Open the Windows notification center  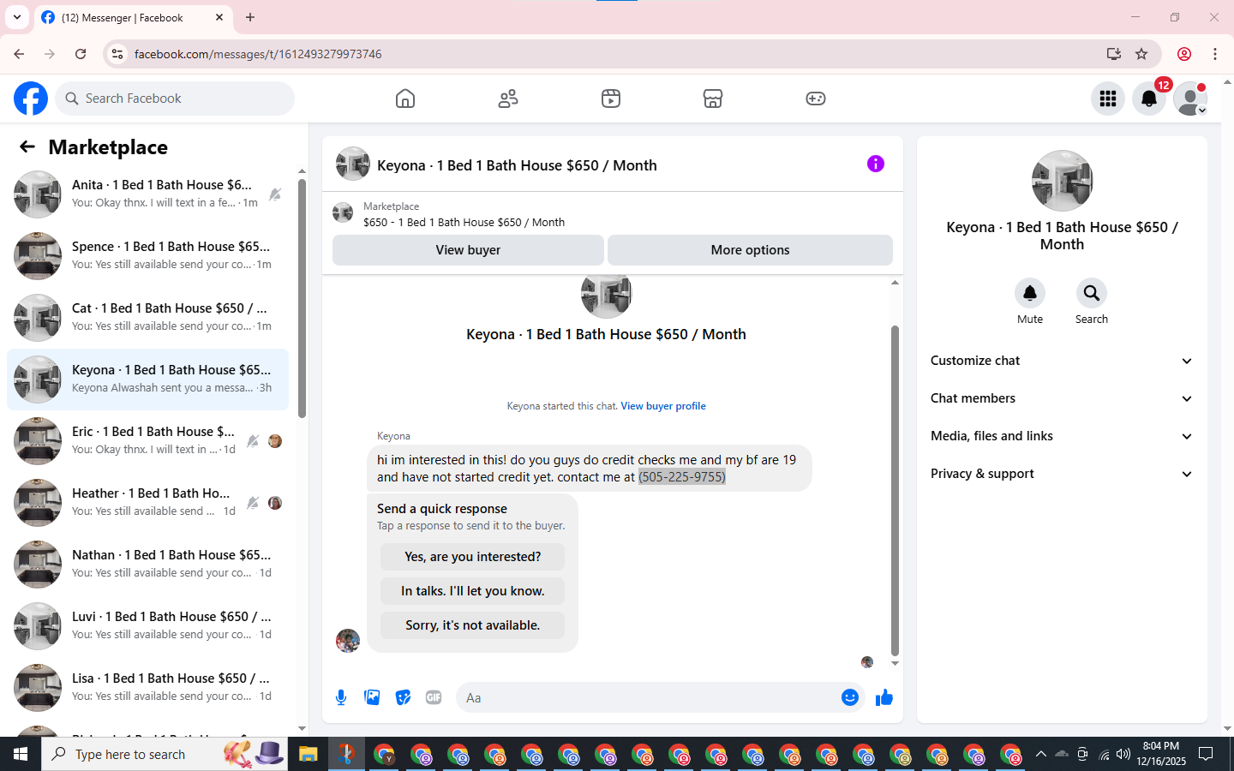1206,754
